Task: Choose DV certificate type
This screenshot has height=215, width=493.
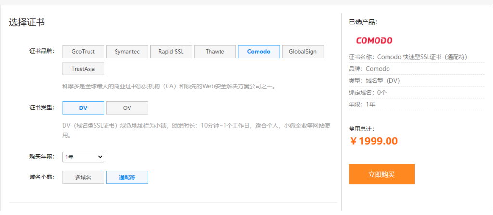Action: tap(83, 108)
